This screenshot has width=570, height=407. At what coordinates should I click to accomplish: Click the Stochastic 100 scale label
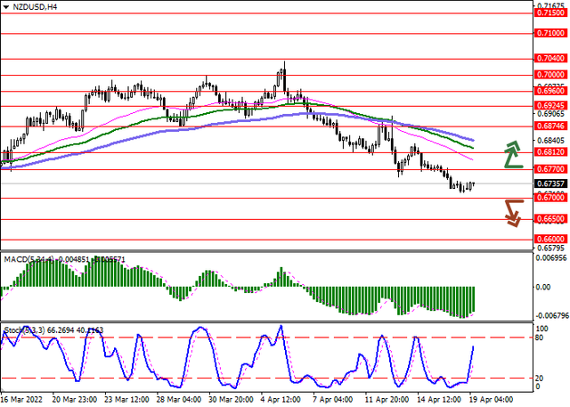coord(541,329)
